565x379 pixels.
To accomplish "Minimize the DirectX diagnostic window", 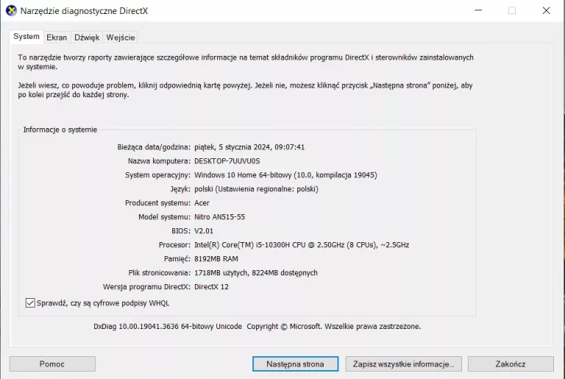I will click(x=478, y=10).
